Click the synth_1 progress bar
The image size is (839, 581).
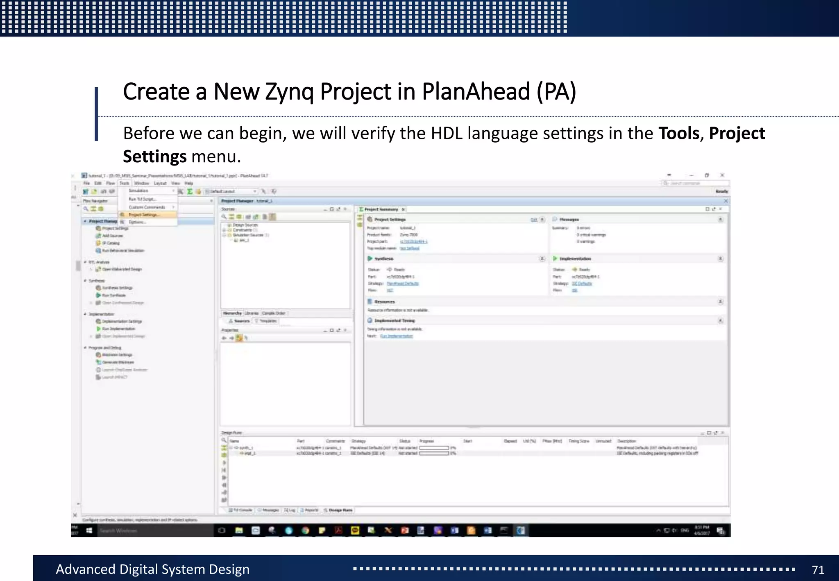pos(434,448)
